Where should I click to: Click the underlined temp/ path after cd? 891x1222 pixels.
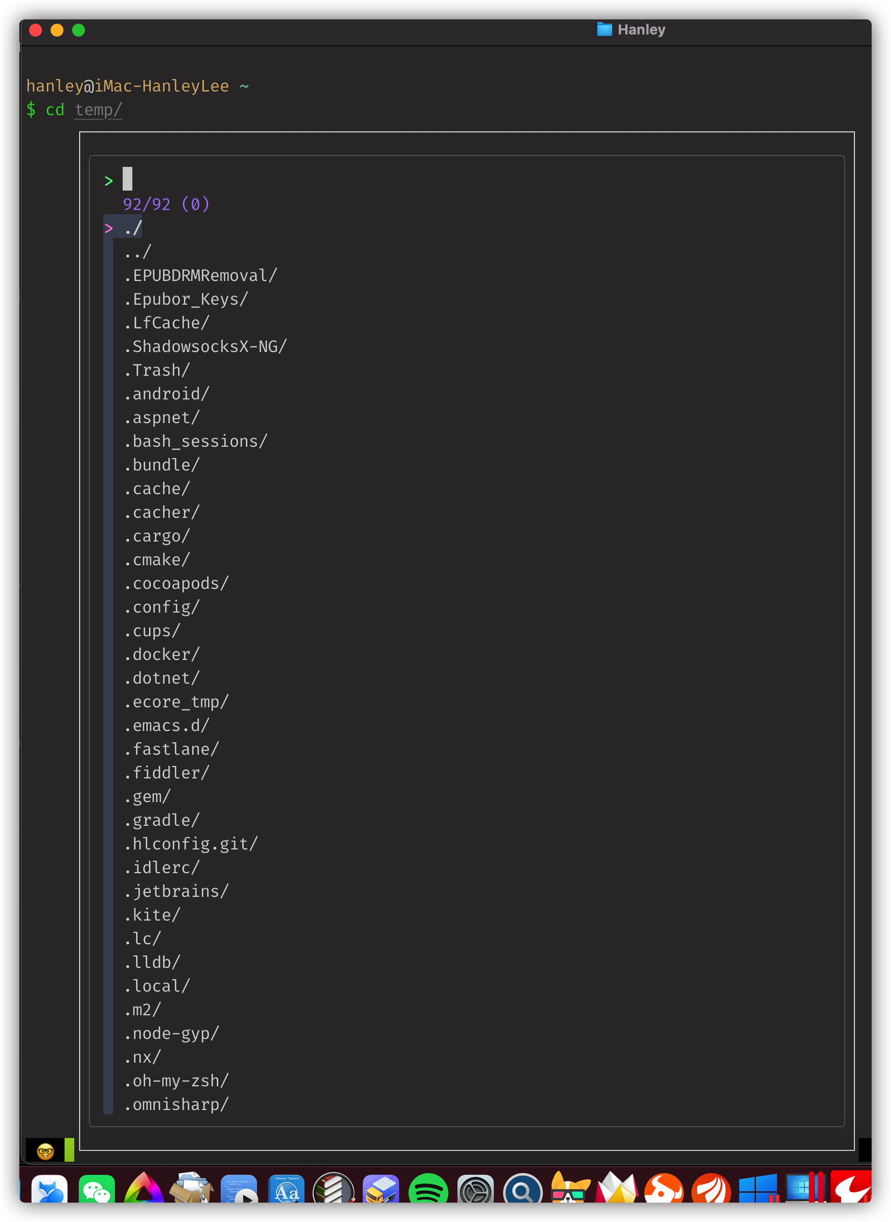(98, 109)
